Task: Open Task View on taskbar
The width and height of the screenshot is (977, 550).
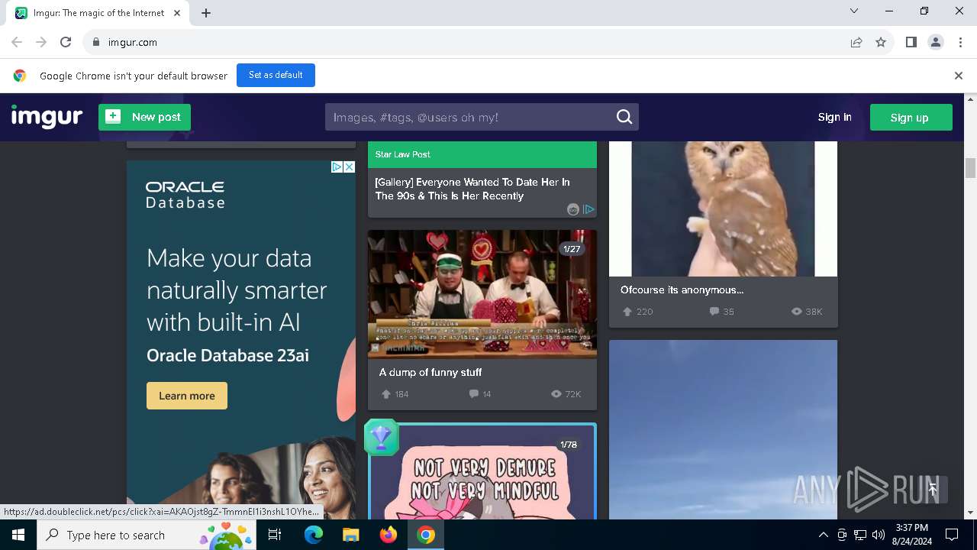Action: [x=275, y=535]
